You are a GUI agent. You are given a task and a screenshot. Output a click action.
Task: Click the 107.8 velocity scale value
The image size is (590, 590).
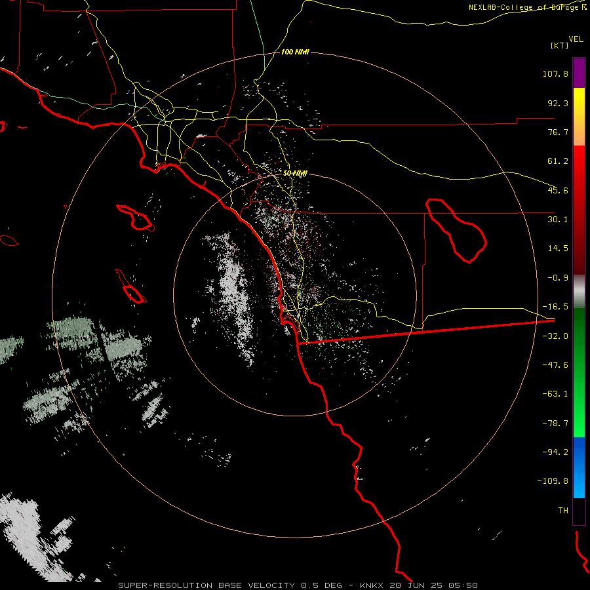(555, 73)
